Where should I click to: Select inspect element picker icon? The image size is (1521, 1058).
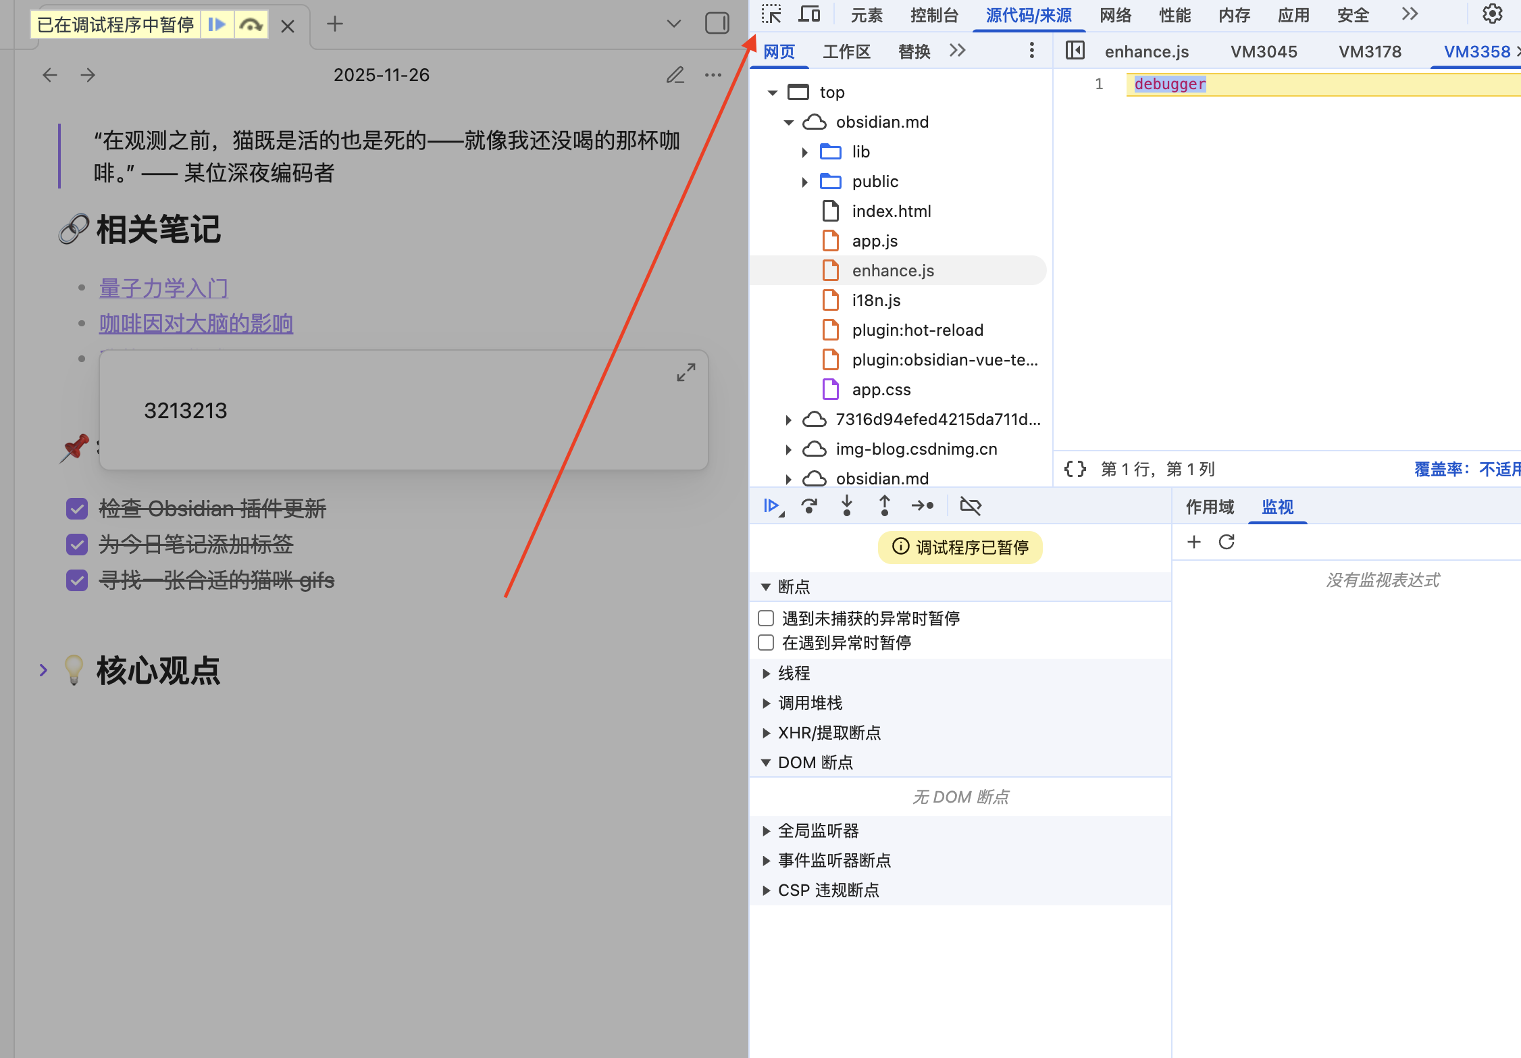(771, 14)
